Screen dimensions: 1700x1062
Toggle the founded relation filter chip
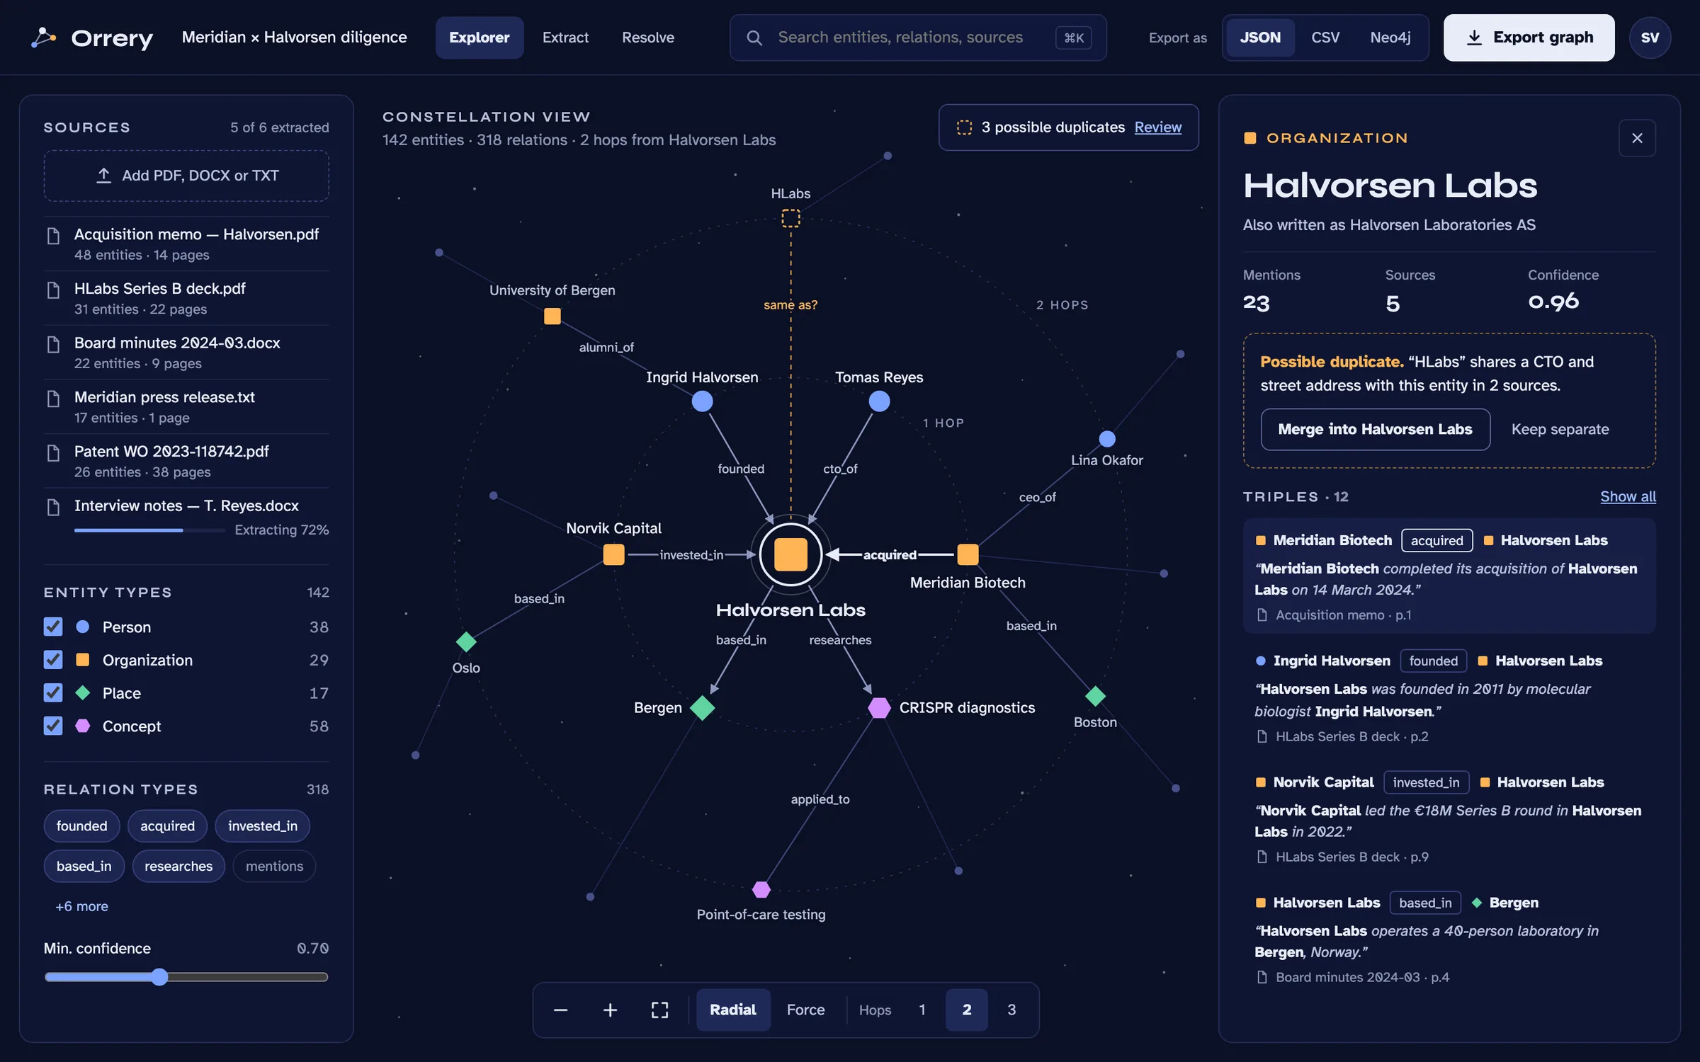click(82, 826)
